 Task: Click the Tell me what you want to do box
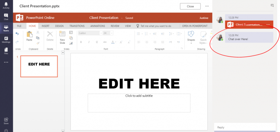pyautogui.click(x=154, y=26)
